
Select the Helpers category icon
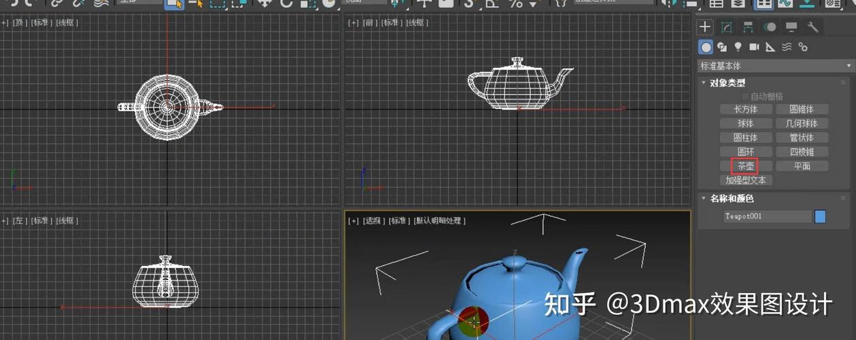770,47
